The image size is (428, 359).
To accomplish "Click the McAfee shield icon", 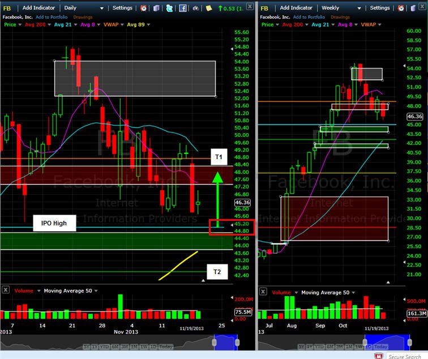I will click(x=379, y=356).
